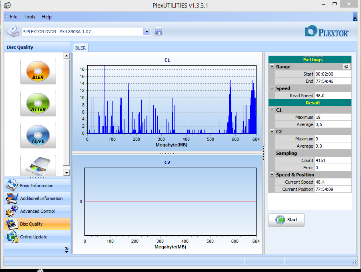Select the Disc Quality section
This screenshot has width=361, height=272.
tap(37, 224)
